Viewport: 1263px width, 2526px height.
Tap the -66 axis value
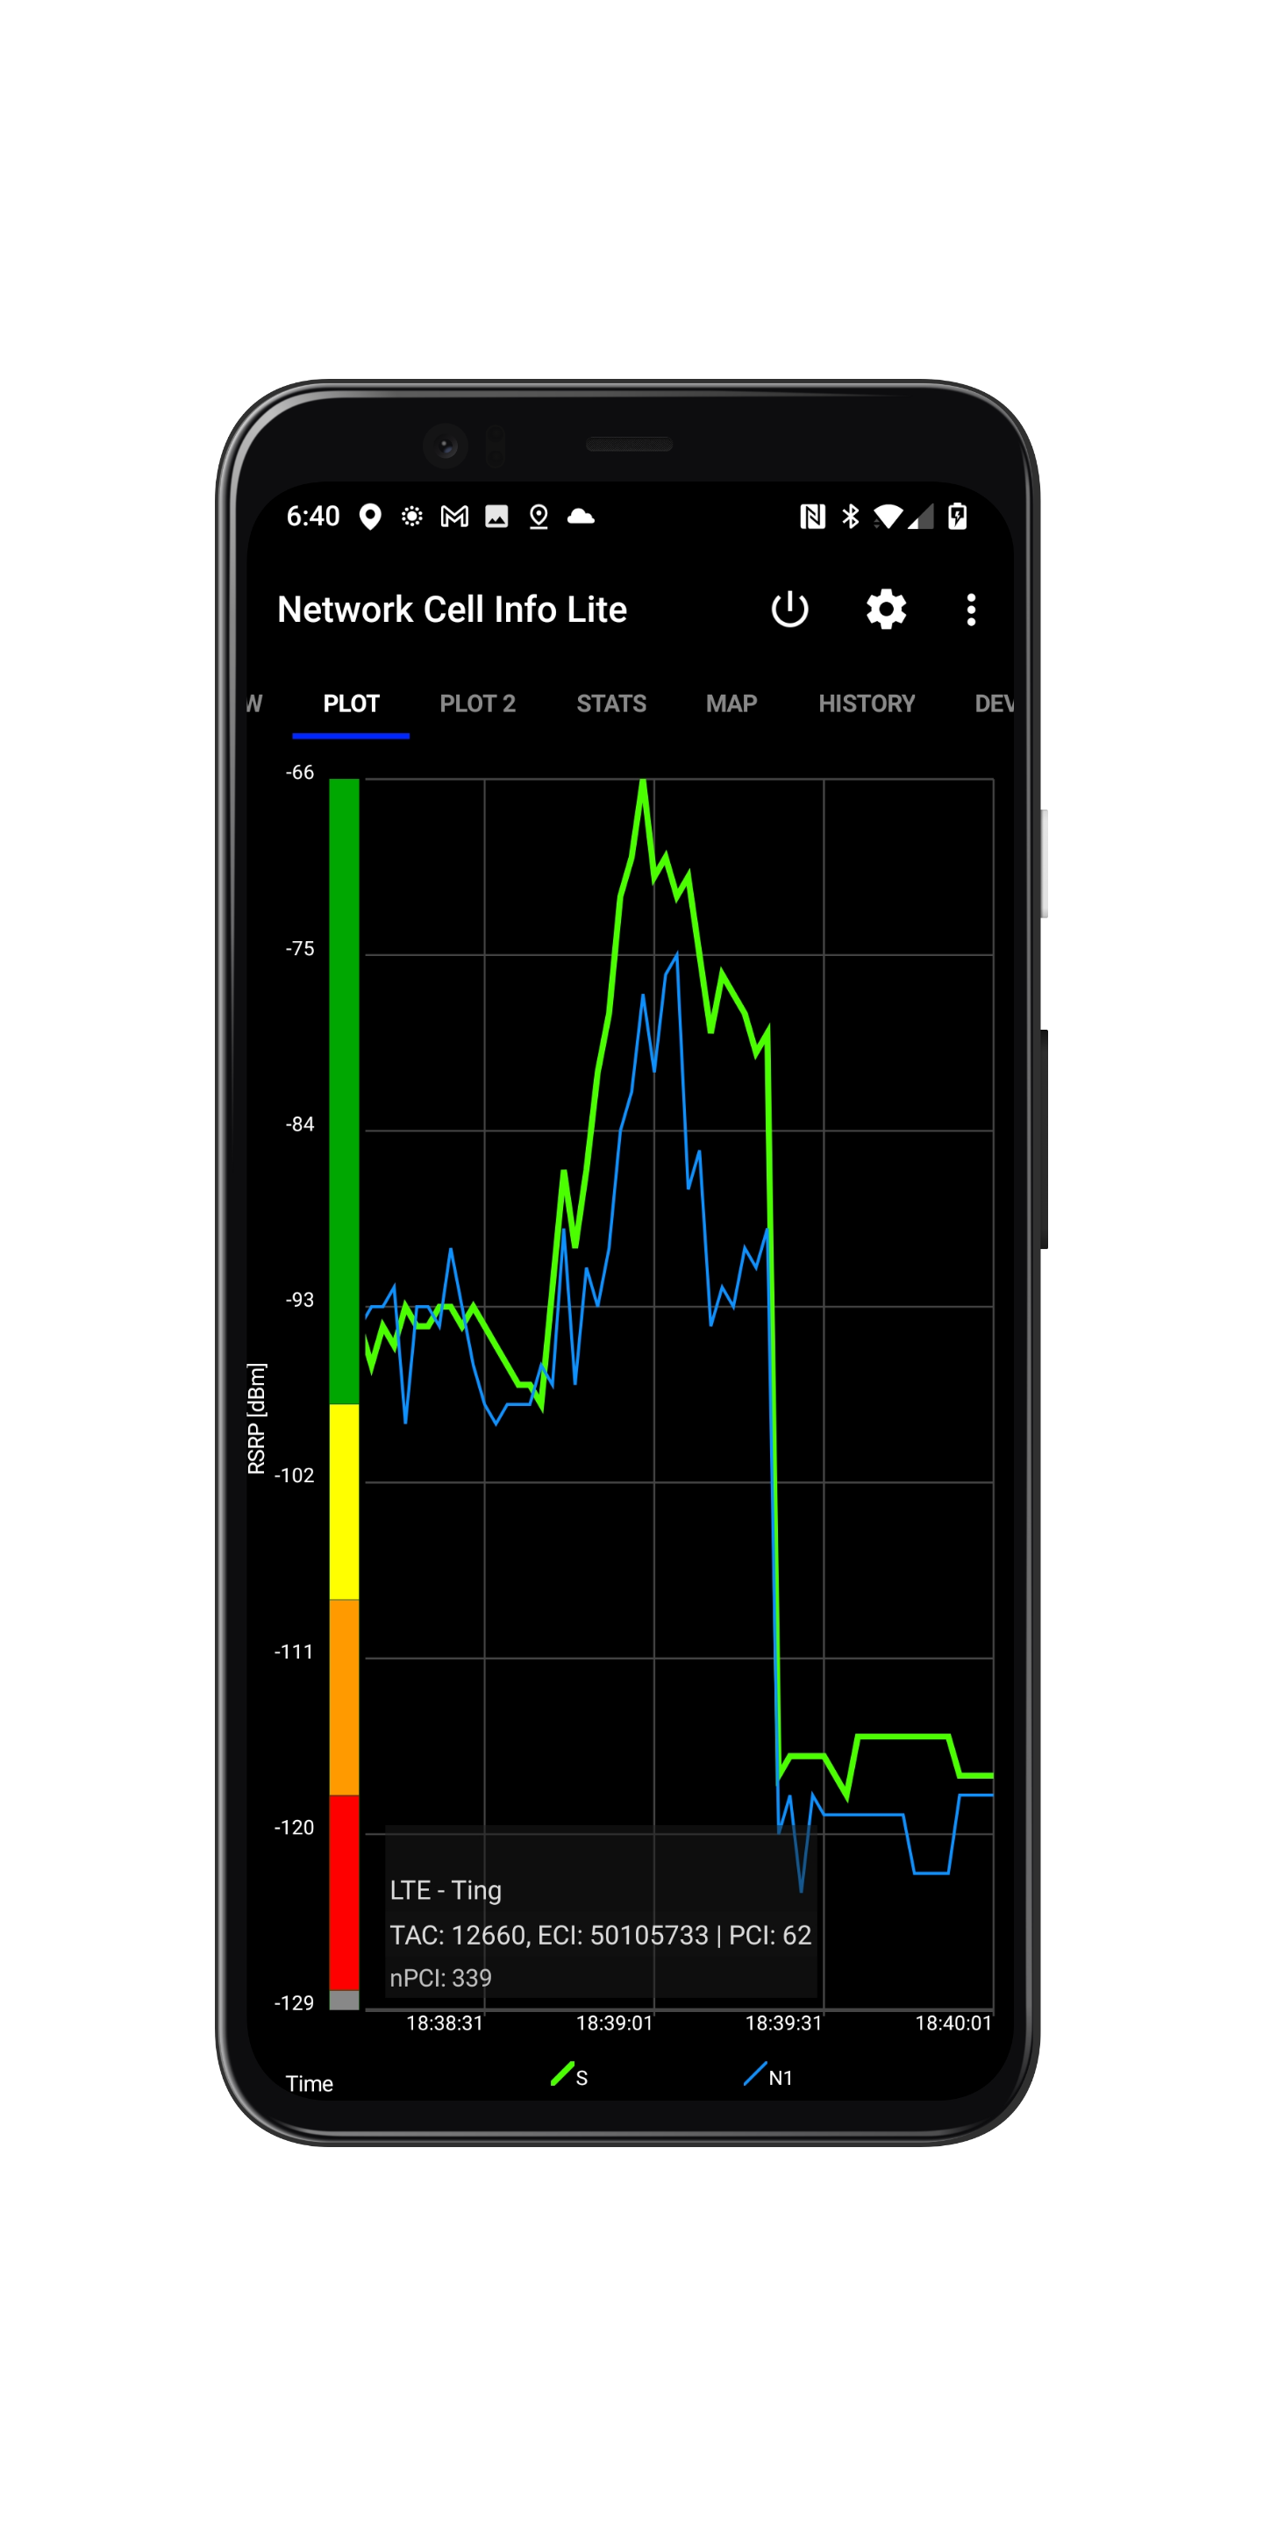[x=300, y=773]
